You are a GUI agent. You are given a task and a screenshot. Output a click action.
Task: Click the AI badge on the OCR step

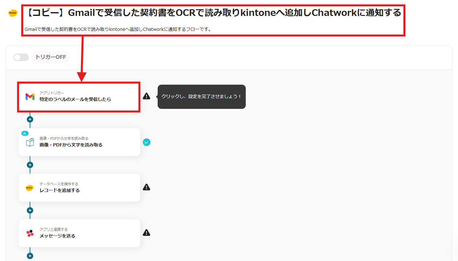(25, 133)
